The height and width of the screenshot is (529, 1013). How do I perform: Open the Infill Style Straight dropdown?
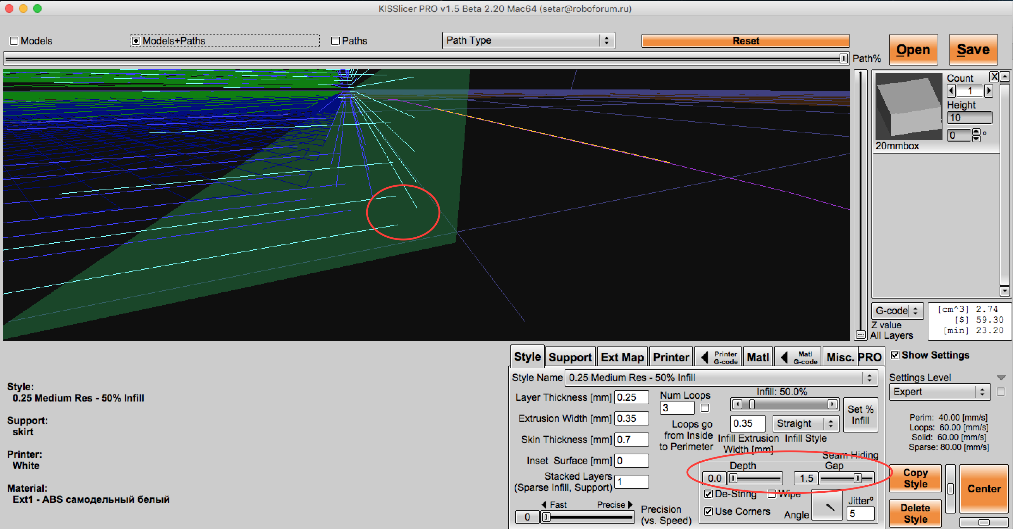805,423
